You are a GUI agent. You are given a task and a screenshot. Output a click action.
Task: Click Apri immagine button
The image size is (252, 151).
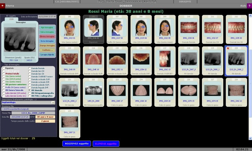47,27
